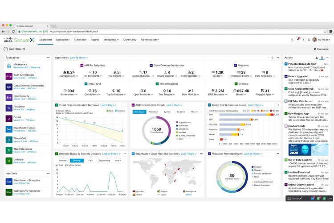Open the Intelligence nav menu
The image size is (334, 223).
111,40
